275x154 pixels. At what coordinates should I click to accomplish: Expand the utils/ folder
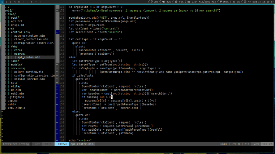(16, 86)
